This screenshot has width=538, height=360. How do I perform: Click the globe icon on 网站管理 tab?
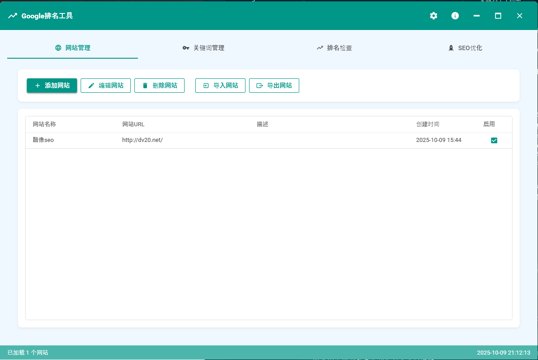tap(58, 48)
